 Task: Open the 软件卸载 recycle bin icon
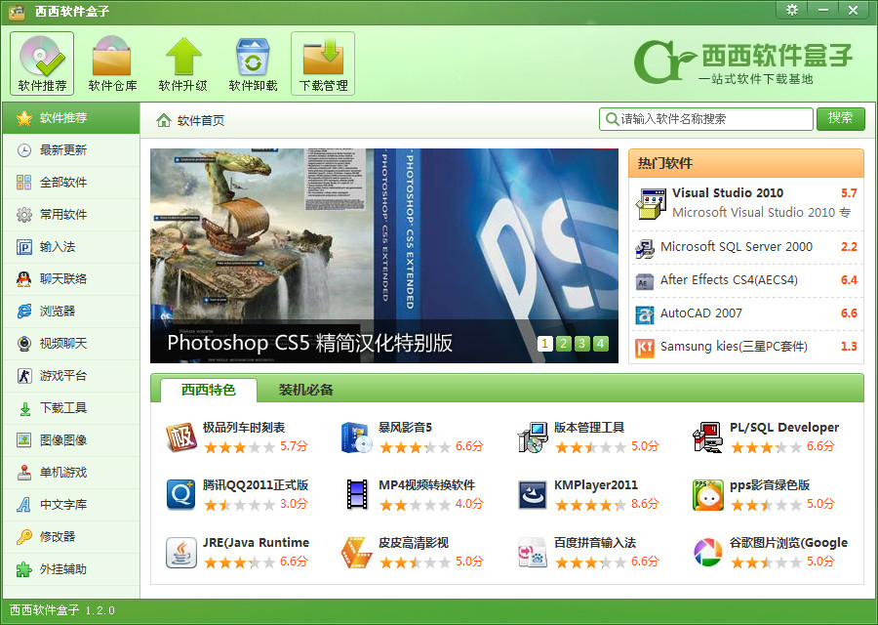tap(253, 63)
